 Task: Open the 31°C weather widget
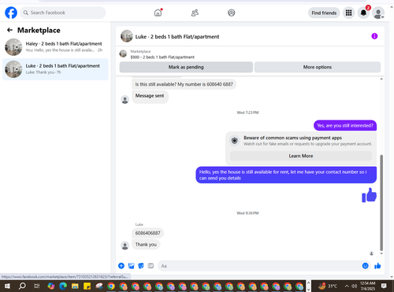328,286
